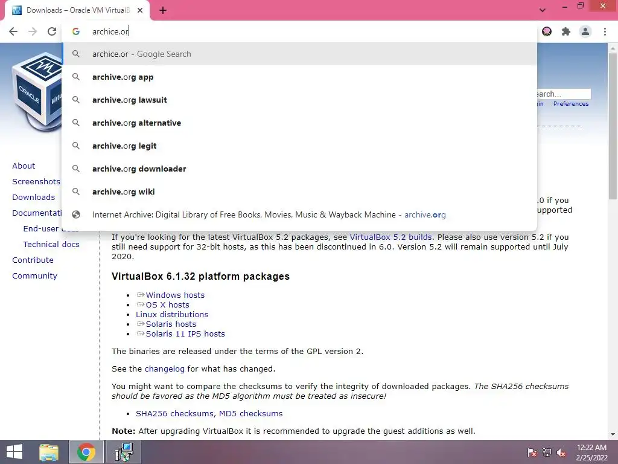Pick the 'archive.org wiki' suggestion
This screenshot has width=618, height=464.
(299, 192)
